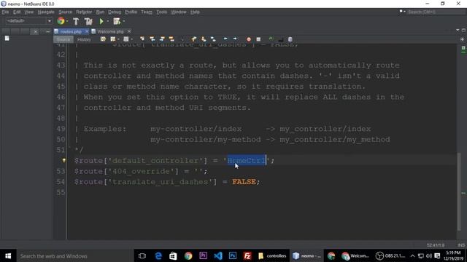Open Windows Start menu
This screenshot has width=467, height=262.
pyautogui.click(x=8, y=255)
